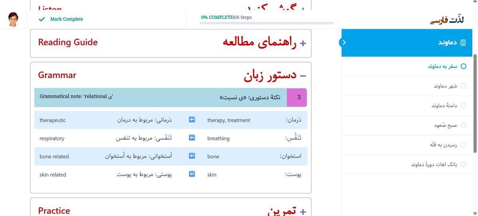Click the blue arrow icon in the breathing row

tap(192, 138)
